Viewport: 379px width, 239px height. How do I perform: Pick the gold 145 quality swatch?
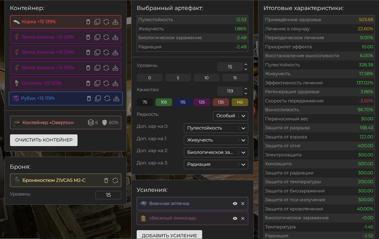coord(240,102)
